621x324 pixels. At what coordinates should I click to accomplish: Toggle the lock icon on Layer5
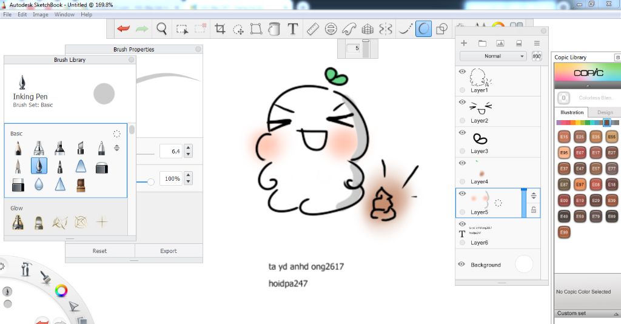[534, 210]
